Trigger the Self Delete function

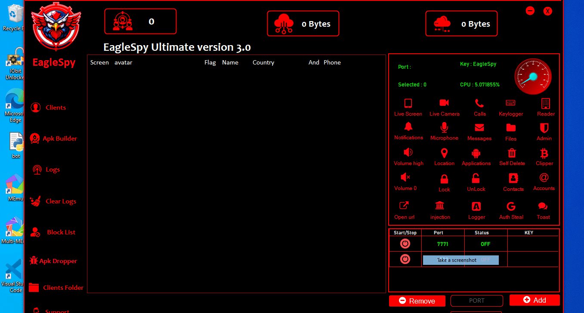(x=512, y=156)
